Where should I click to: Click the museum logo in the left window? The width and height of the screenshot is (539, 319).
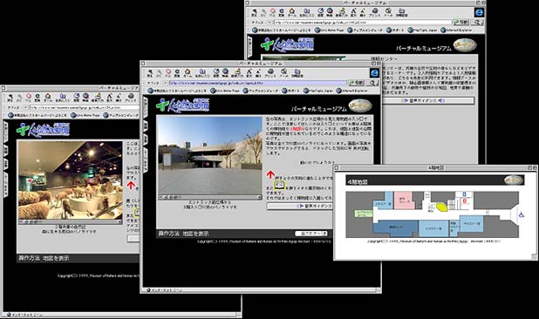pos(43,130)
